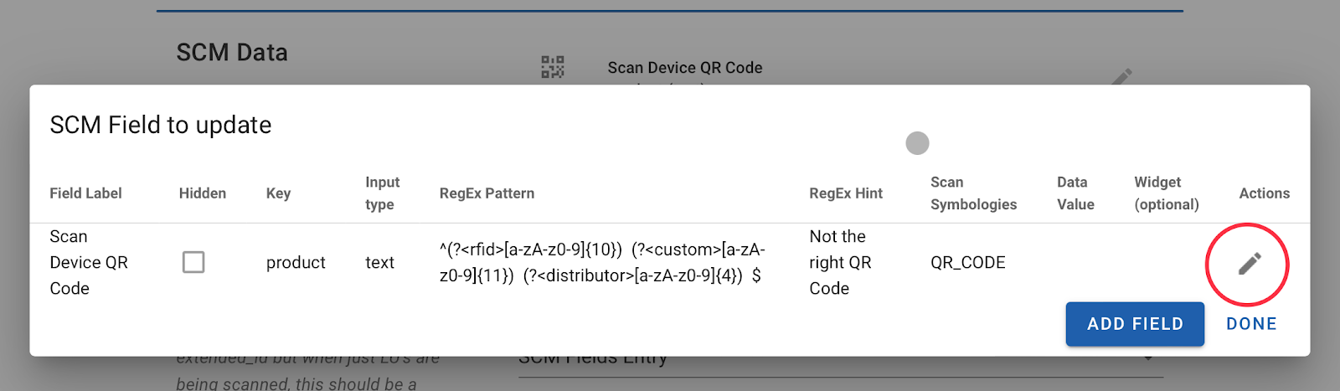Select the Key column header
1340x391 pixels.
click(x=278, y=193)
